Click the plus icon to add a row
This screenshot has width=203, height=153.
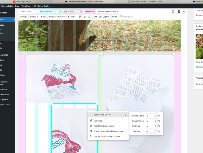point(184,53)
